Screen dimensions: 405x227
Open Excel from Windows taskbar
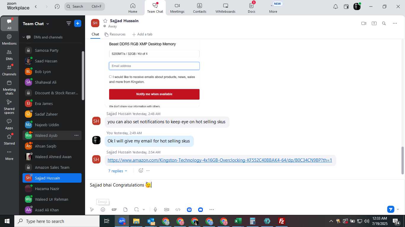(238, 221)
